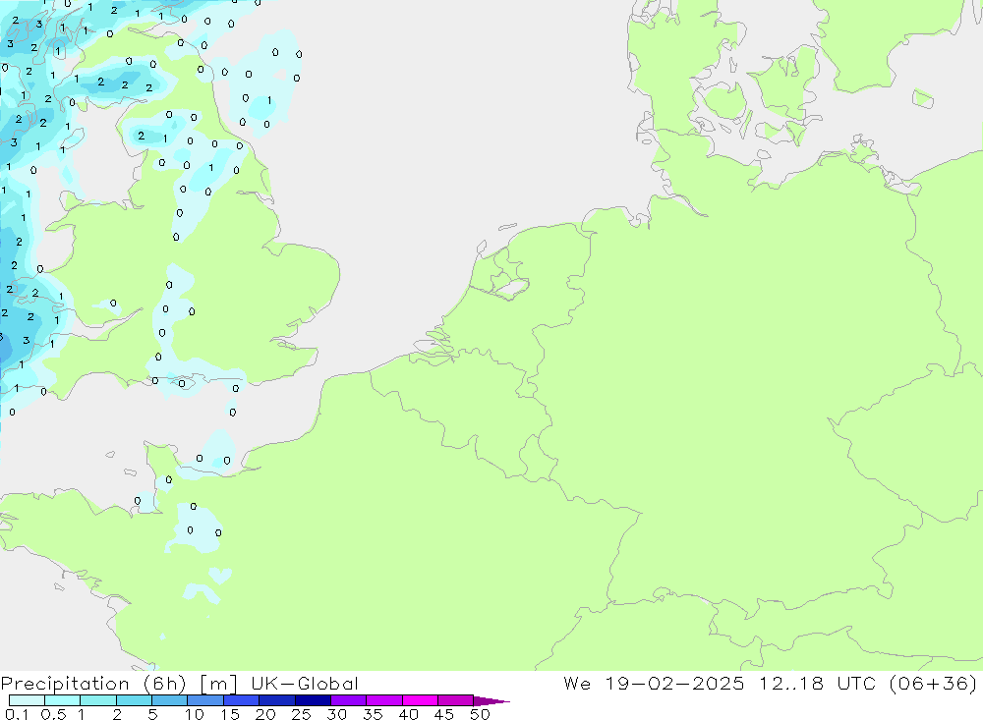Viewport: 983px width, 720px height.
Task: Click the 'We' weekday text
Action: [577, 683]
